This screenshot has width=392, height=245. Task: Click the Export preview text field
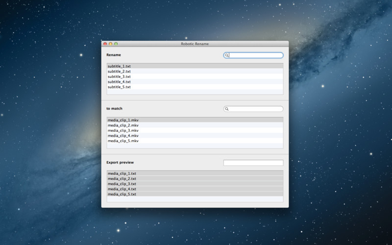coord(253,163)
